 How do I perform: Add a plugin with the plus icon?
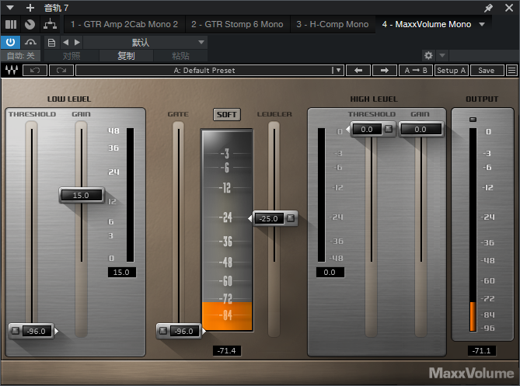coord(30,7)
